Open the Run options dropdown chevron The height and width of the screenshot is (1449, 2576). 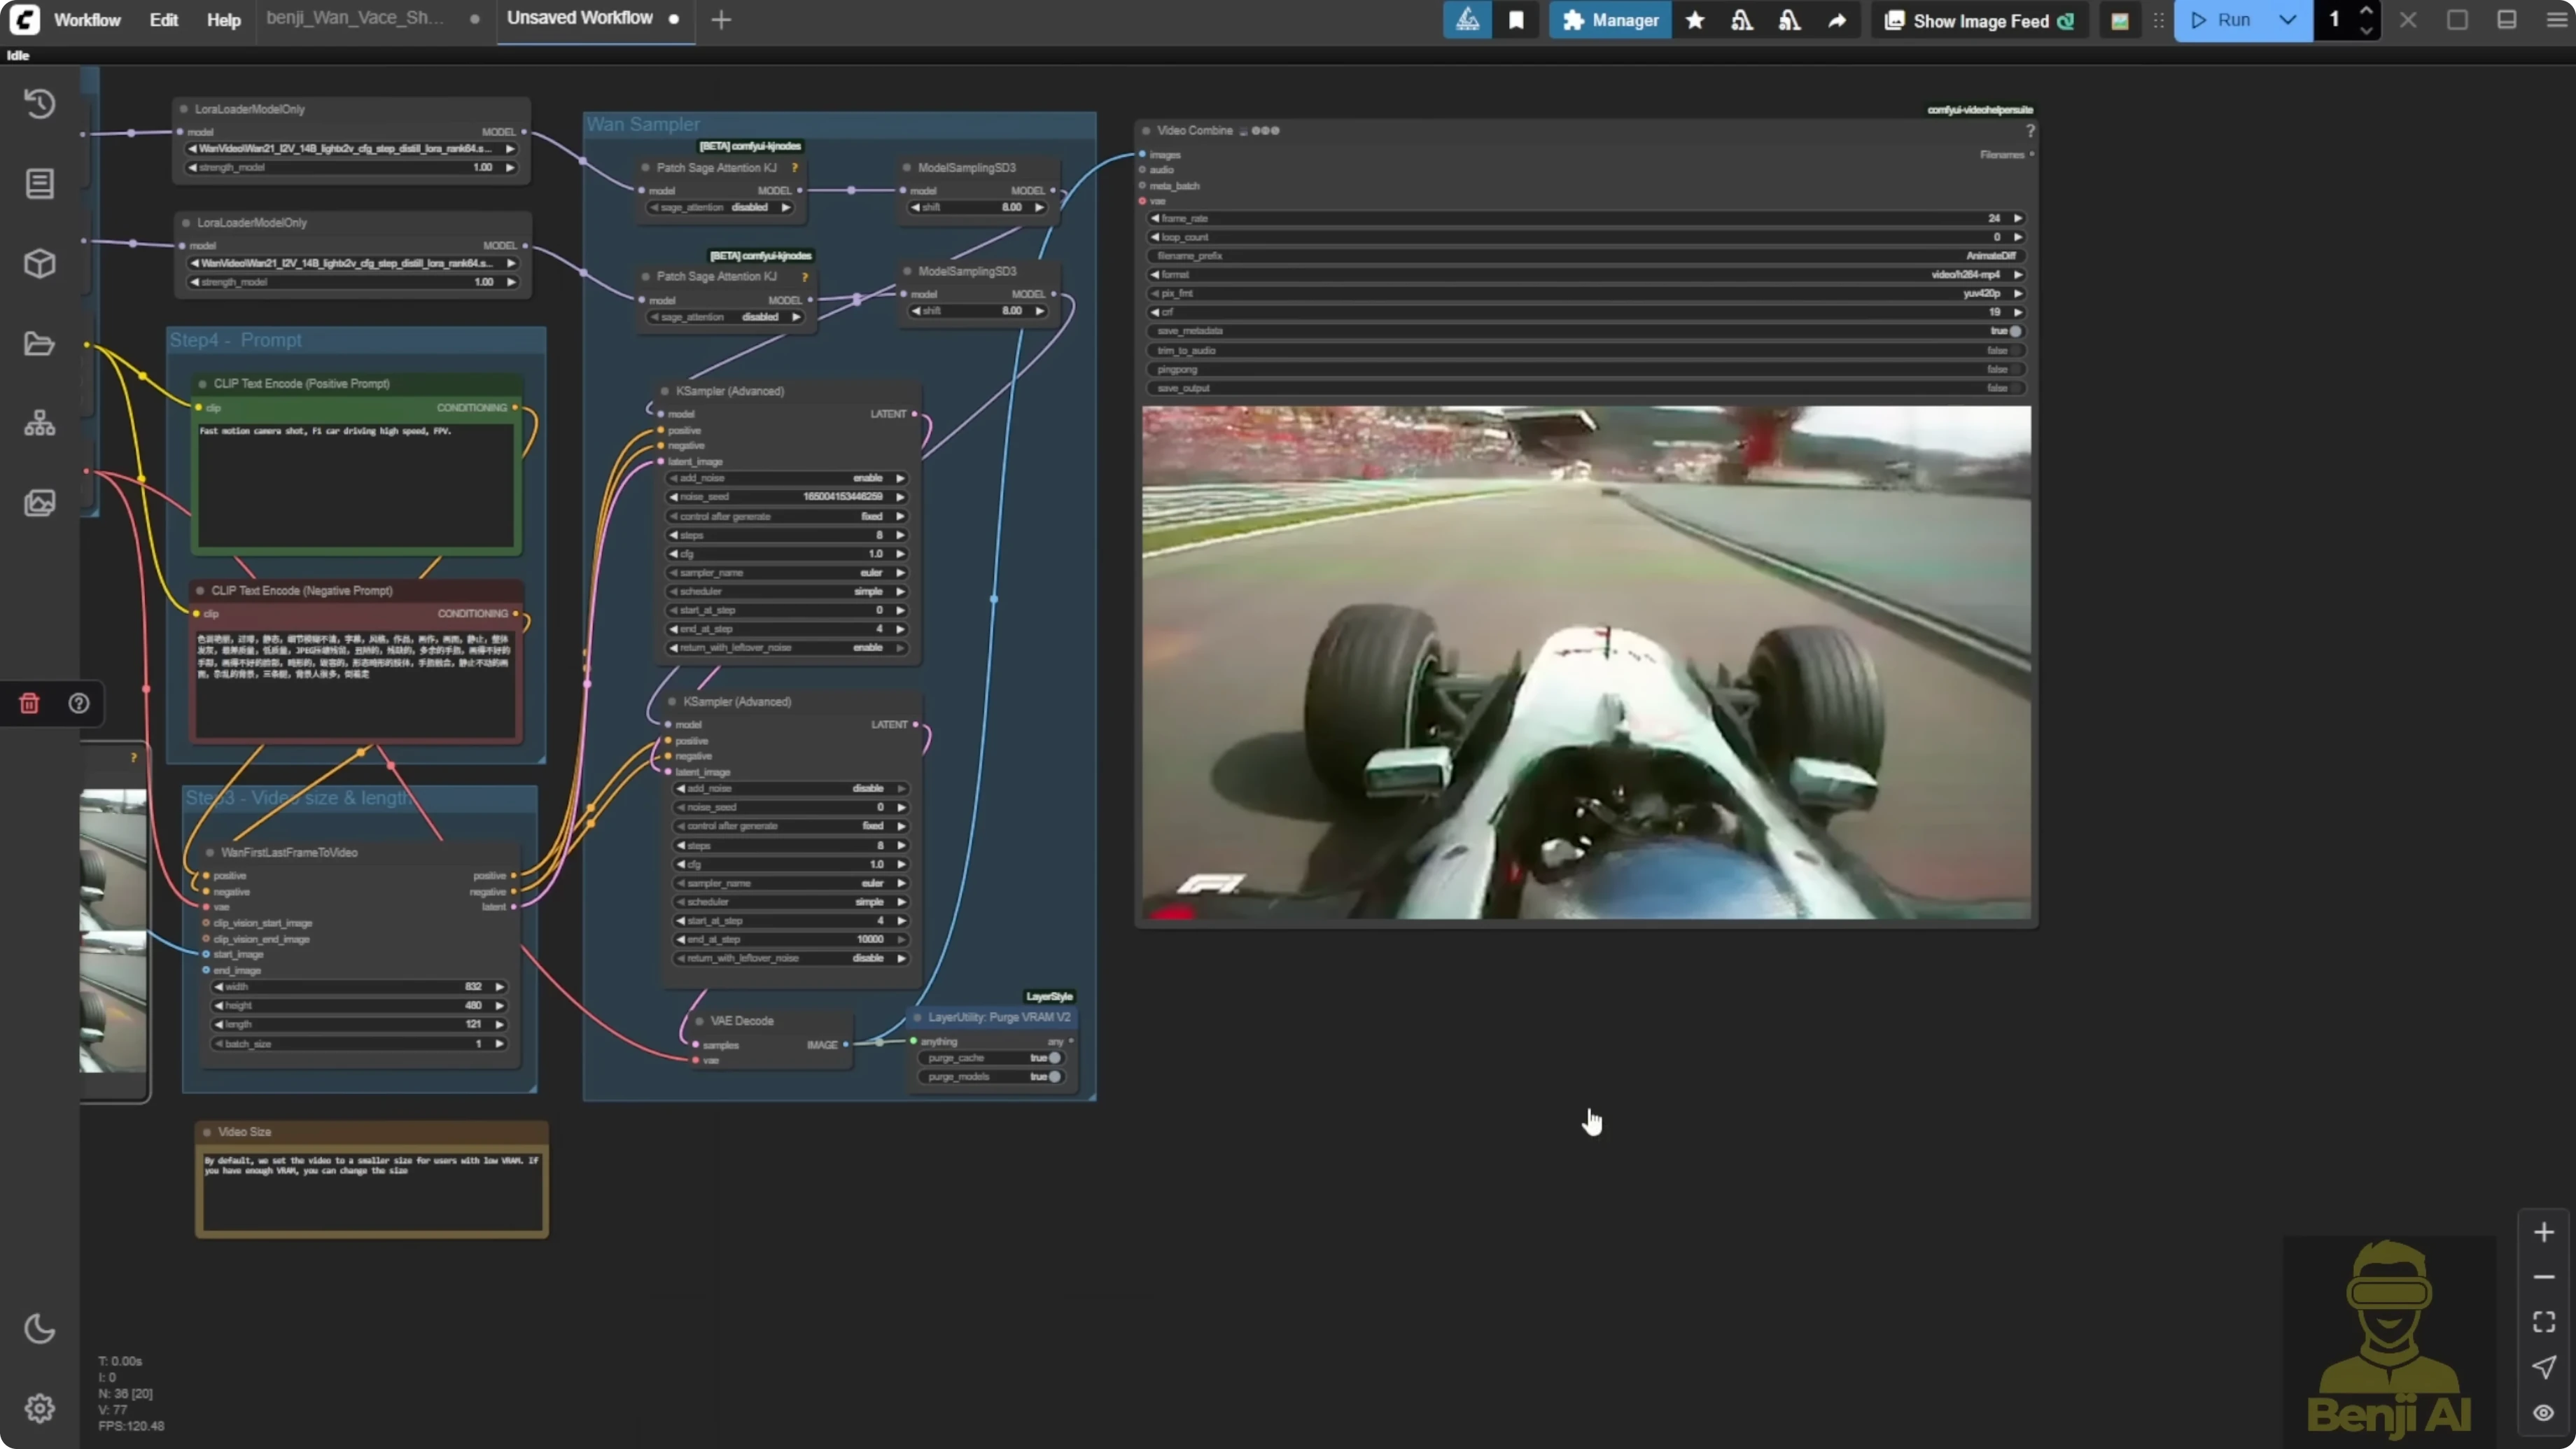tap(2288, 20)
